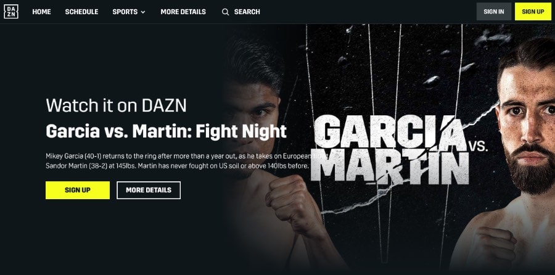Click the Garcia vs. Martin: Fight Night headline
The height and width of the screenshot is (275, 555).
point(166,131)
